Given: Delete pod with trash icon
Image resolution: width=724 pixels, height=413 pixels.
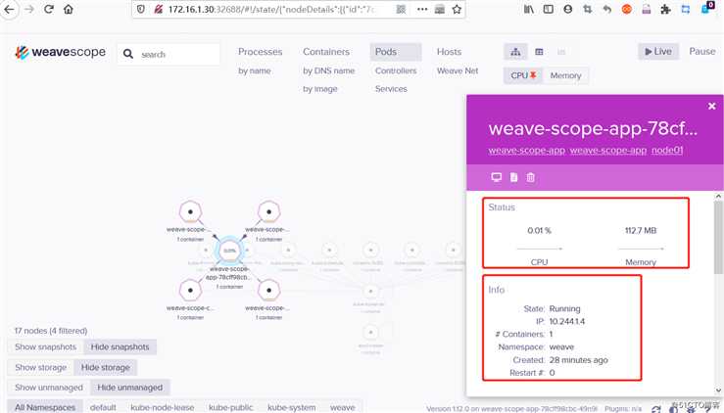Looking at the screenshot, I should [x=531, y=177].
